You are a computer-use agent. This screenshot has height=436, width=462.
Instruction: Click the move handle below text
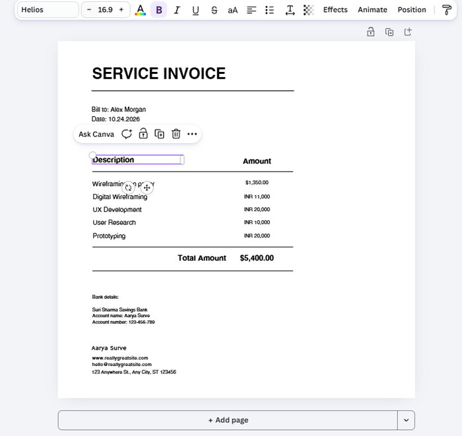point(147,187)
